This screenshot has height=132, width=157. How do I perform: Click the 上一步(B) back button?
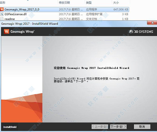100,127
